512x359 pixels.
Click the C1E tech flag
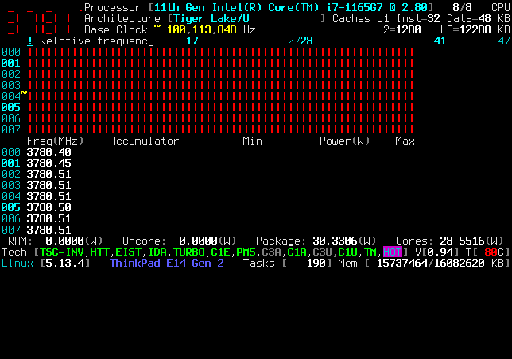click(x=220, y=253)
